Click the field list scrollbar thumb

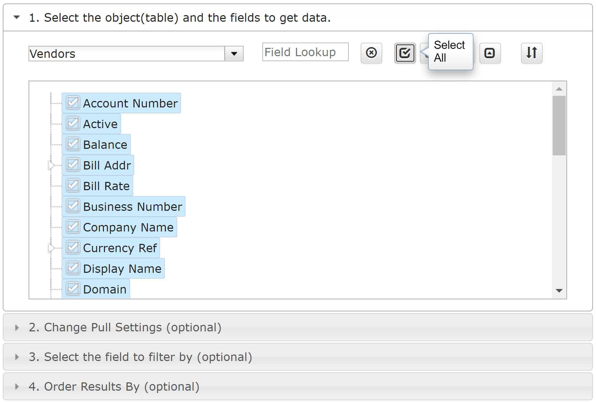point(559,125)
